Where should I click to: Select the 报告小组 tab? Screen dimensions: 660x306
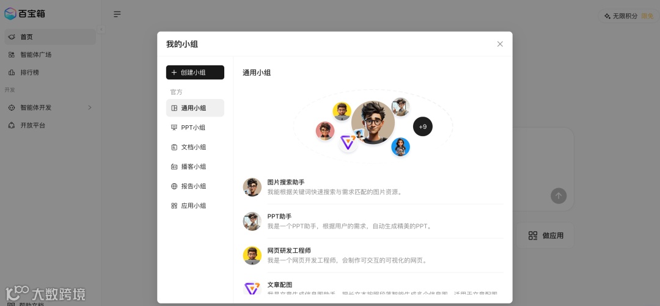pyautogui.click(x=195, y=186)
